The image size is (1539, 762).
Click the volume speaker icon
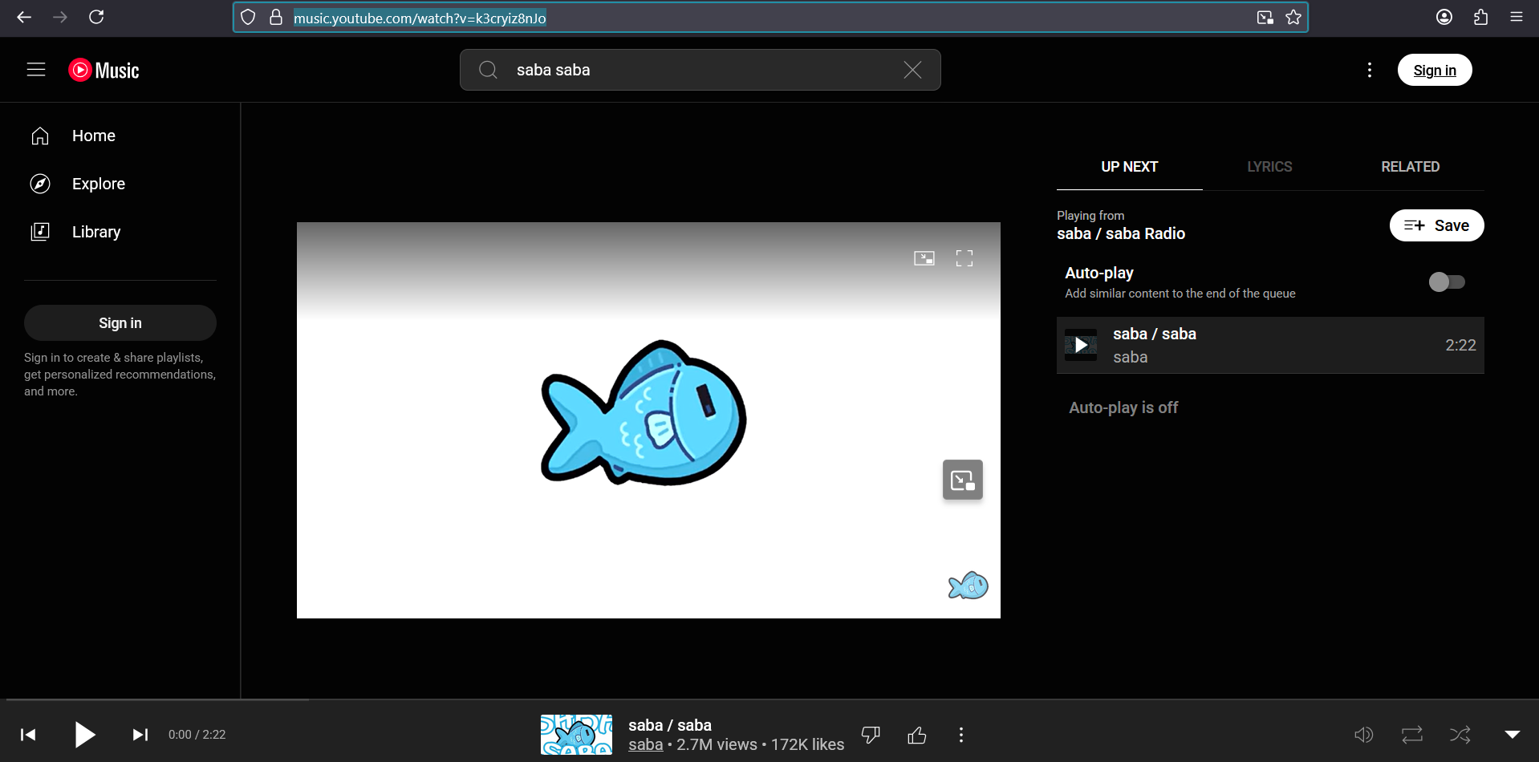point(1364,735)
